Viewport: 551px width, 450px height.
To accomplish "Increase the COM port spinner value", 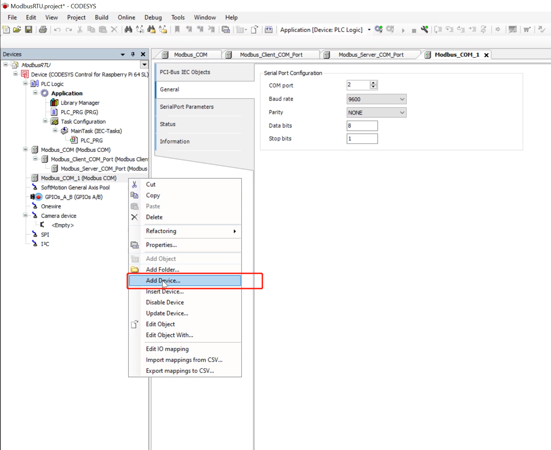I will point(373,83).
